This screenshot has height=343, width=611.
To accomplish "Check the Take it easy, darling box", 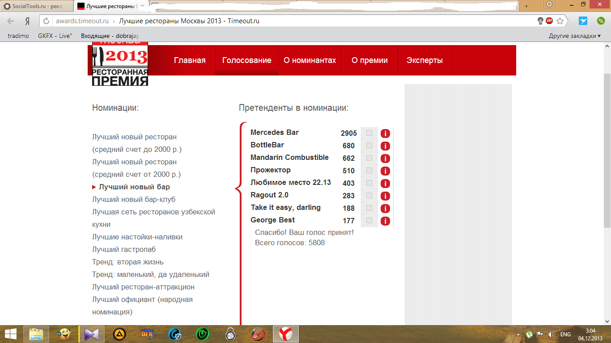I will point(369,208).
